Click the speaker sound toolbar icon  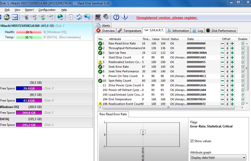tap(106, 17)
